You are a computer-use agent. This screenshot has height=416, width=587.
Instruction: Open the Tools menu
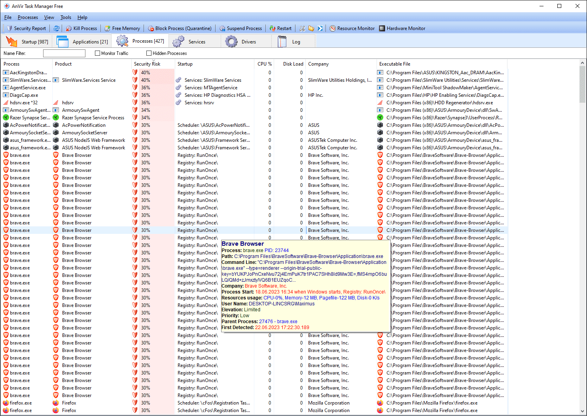(66, 17)
